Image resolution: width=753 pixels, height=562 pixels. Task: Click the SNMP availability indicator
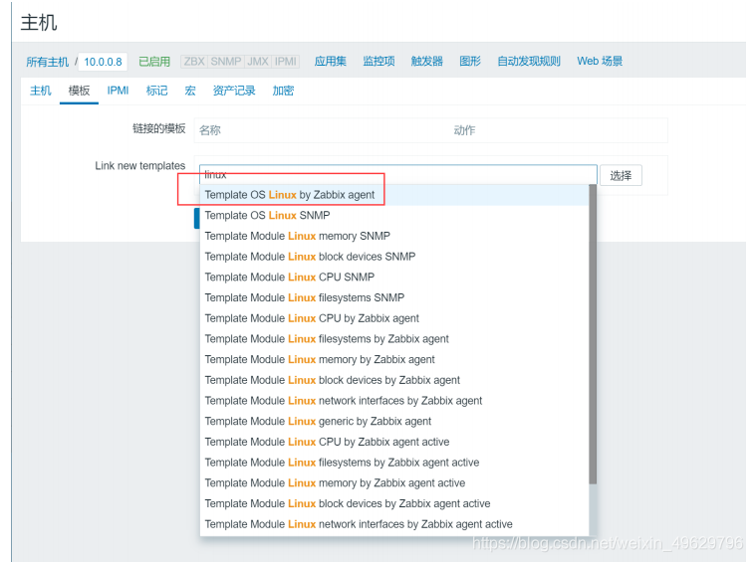[x=226, y=62]
